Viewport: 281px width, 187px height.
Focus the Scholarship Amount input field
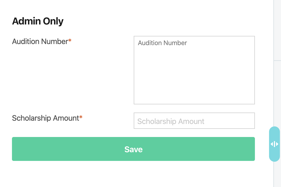tap(194, 121)
